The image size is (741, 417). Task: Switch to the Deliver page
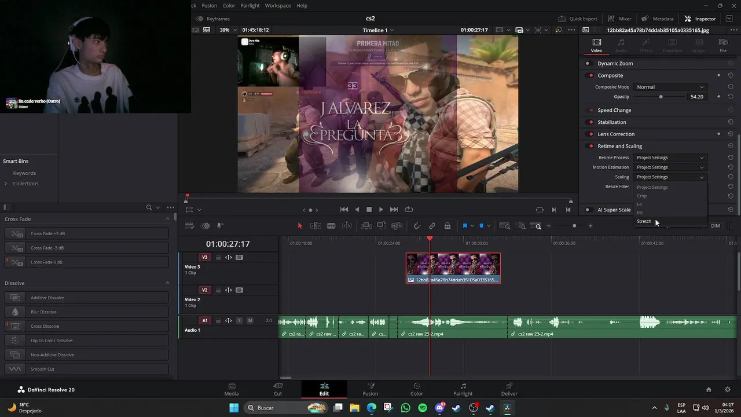509,389
